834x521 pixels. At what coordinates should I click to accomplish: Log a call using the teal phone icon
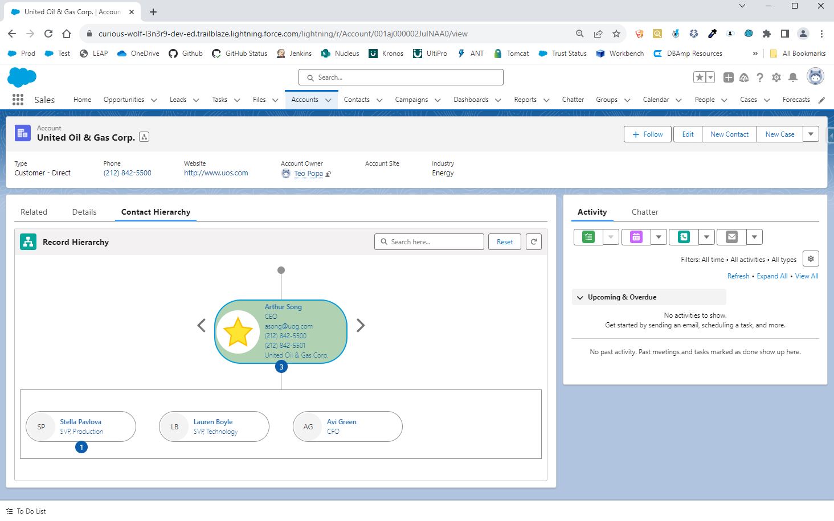click(682, 236)
